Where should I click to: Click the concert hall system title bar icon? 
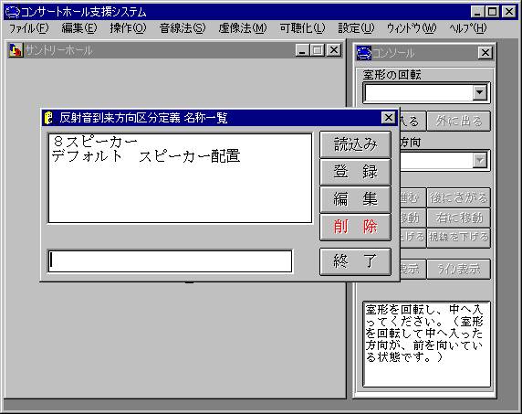[13, 12]
